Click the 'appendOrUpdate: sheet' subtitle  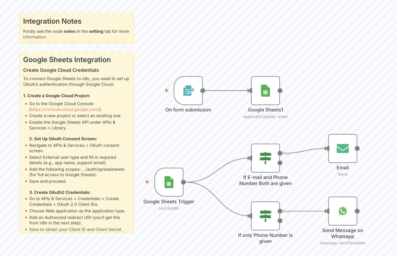265,117
